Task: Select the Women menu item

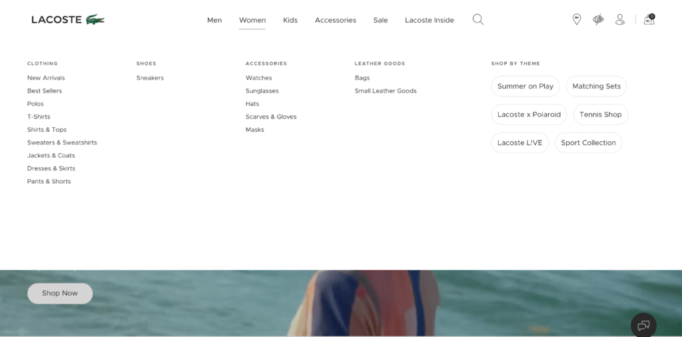Action: pyautogui.click(x=252, y=20)
